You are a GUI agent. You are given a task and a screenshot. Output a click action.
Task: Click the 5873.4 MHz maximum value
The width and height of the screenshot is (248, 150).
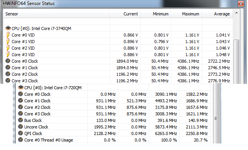click(x=166, y=127)
